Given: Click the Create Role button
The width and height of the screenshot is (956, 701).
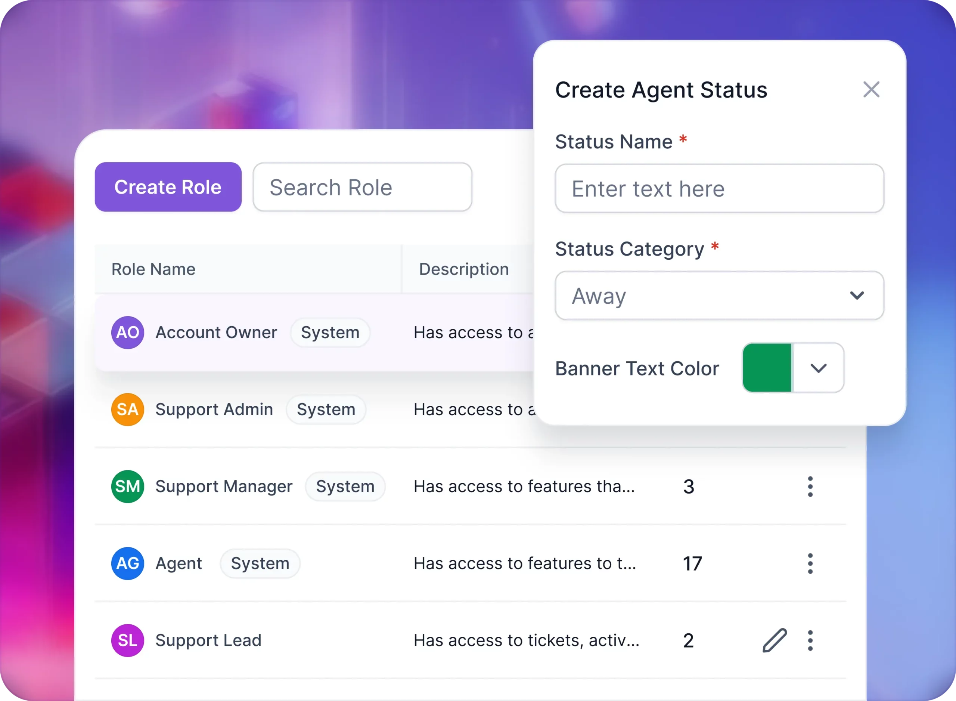Looking at the screenshot, I should (x=168, y=186).
